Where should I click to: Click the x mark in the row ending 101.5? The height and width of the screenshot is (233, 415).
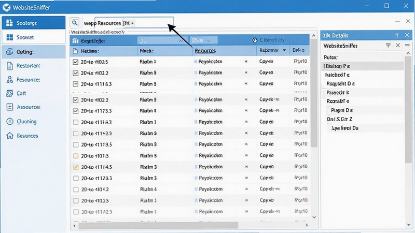point(246,156)
